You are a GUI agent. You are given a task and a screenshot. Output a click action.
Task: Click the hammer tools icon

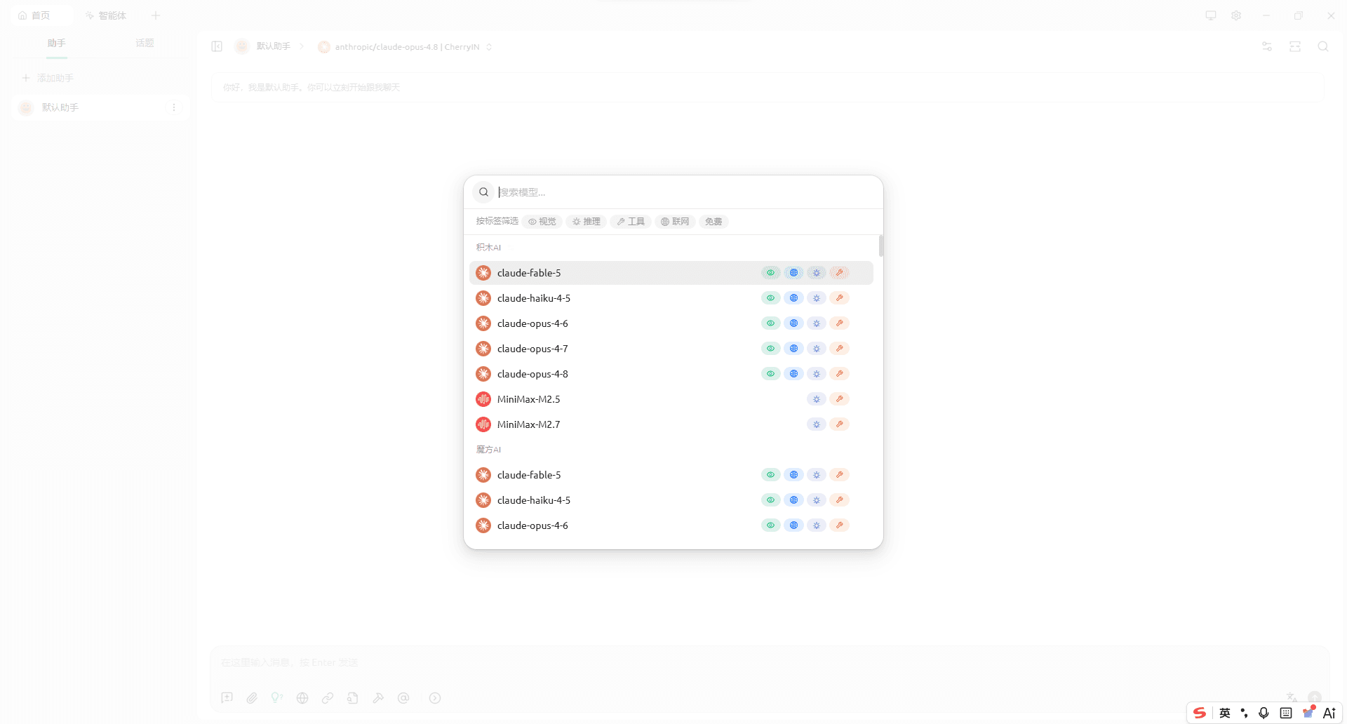378,698
